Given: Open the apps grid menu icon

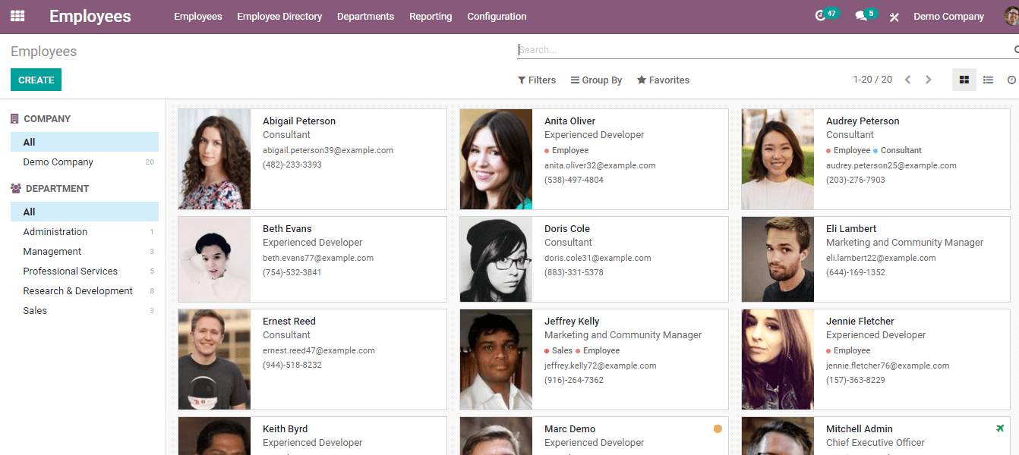Looking at the screenshot, I should coord(17,16).
